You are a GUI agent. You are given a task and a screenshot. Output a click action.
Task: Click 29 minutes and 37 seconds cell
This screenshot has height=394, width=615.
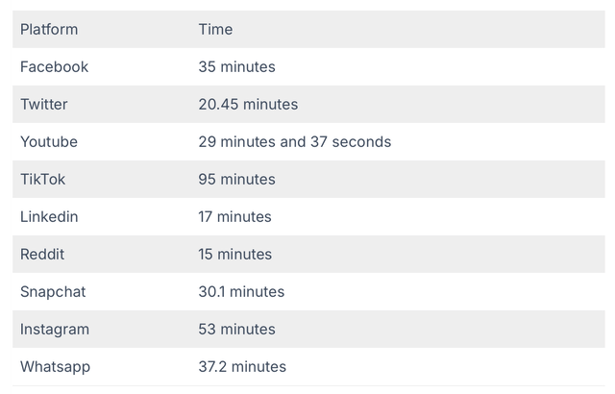click(295, 142)
